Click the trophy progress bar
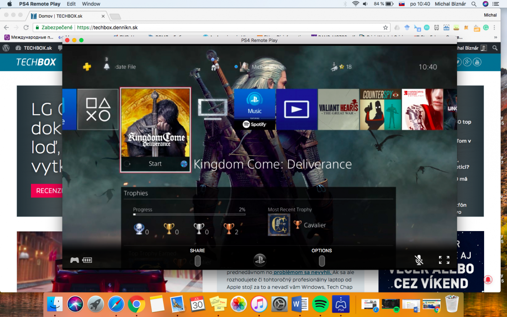Image resolution: width=507 pixels, height=317 pixels. click(189, 214)
